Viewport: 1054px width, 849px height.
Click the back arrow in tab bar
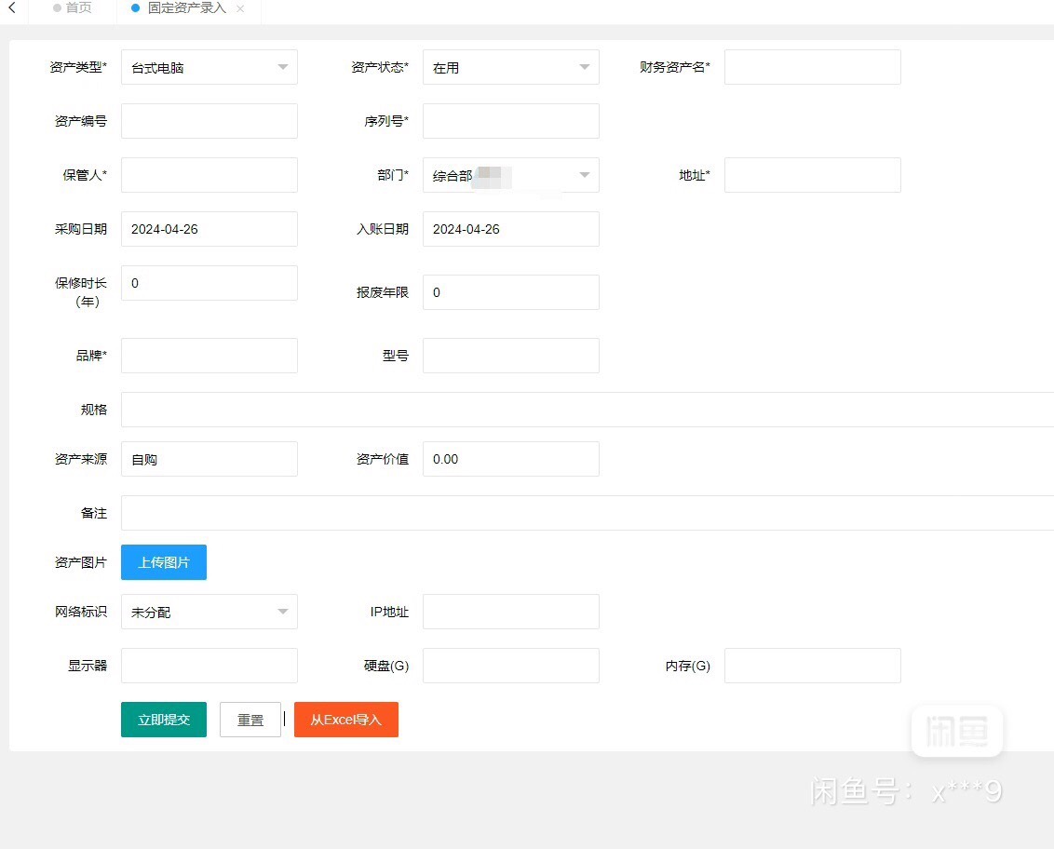coord(12,8)
